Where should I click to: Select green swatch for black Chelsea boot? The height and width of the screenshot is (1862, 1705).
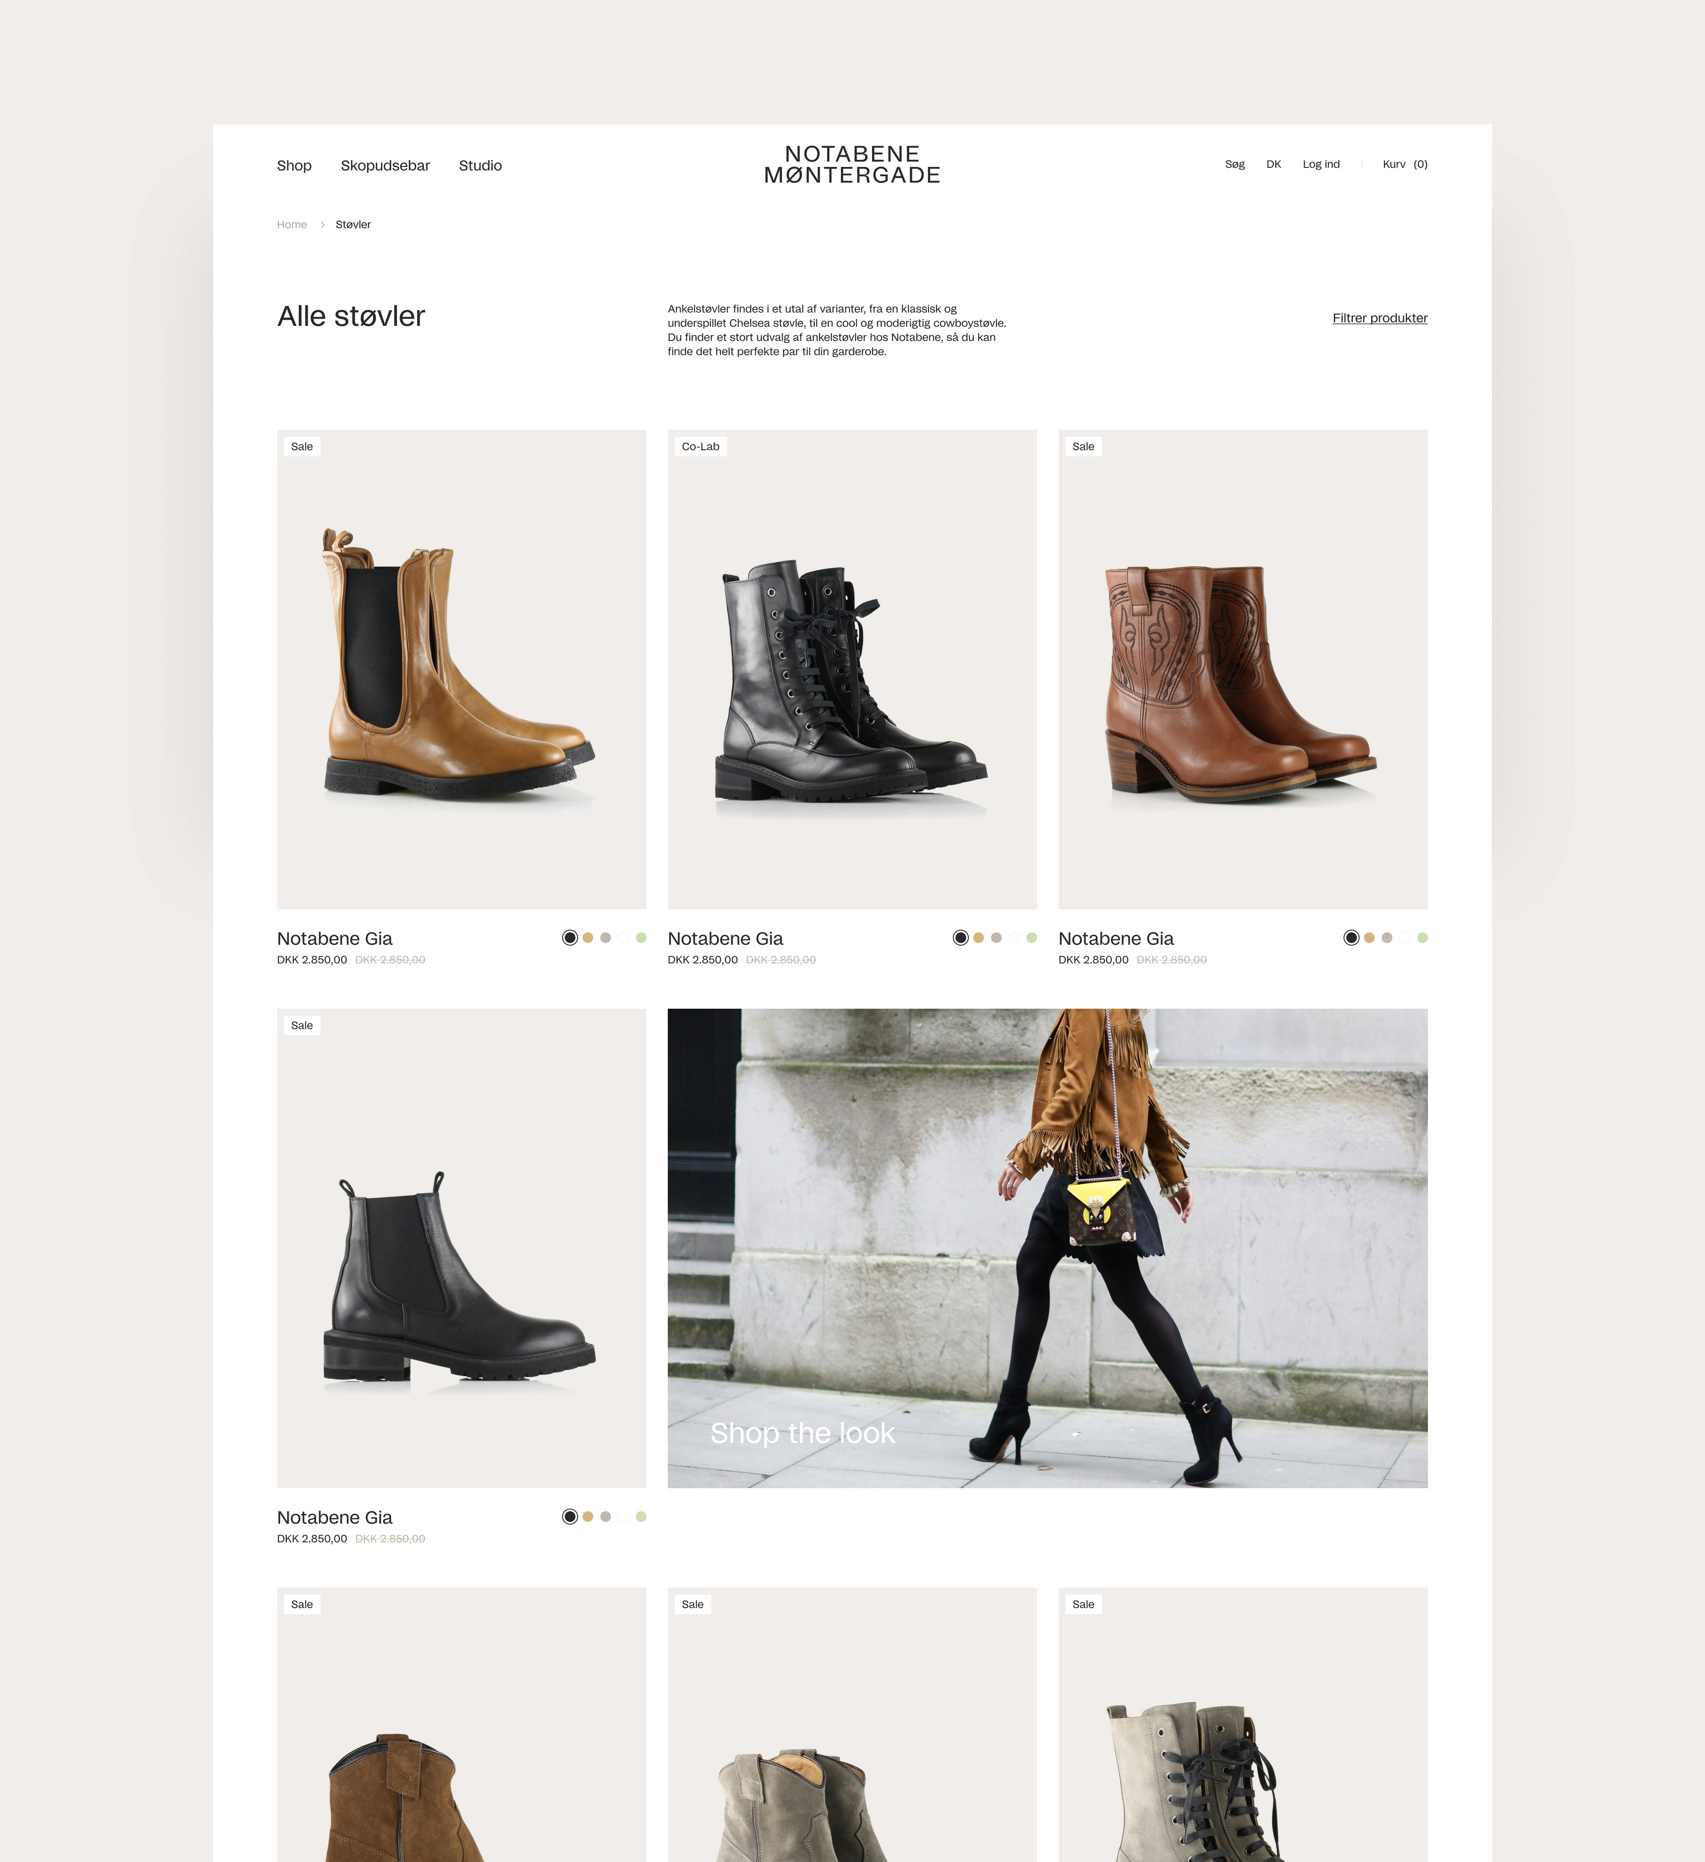click(641, 1517)
